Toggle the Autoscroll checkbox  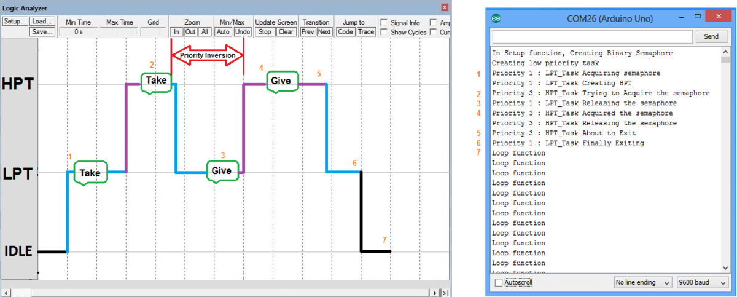[498, 282]
